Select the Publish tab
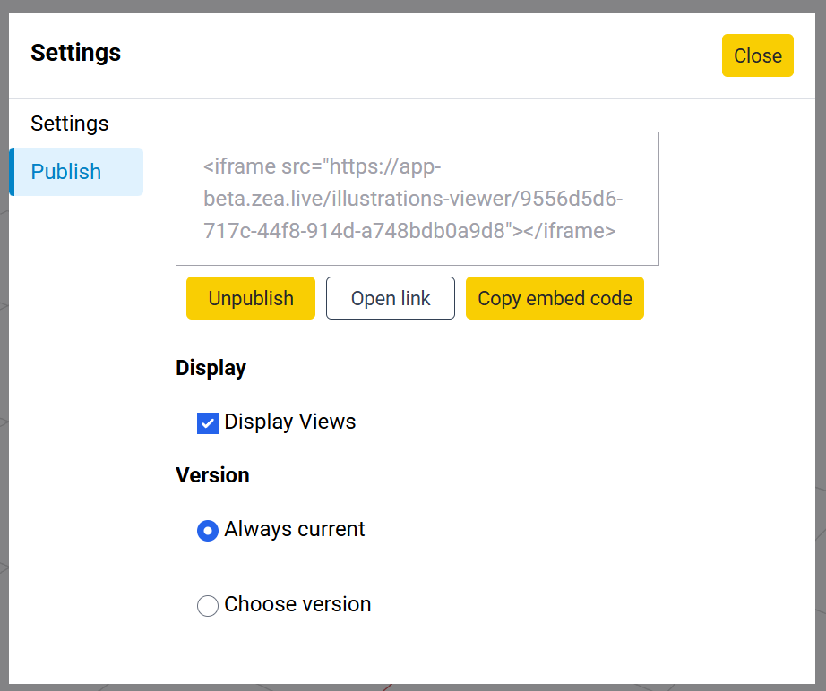Screen dimensions: 826x691 (x=77, y=172)
